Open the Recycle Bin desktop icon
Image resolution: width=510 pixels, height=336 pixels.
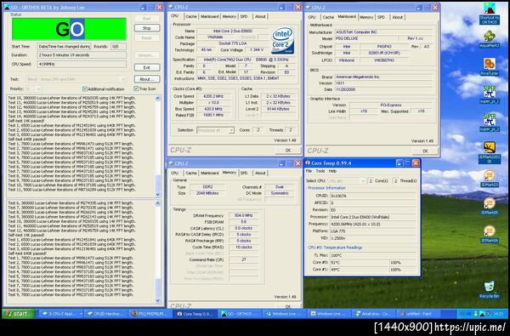(x=490, y=290)
